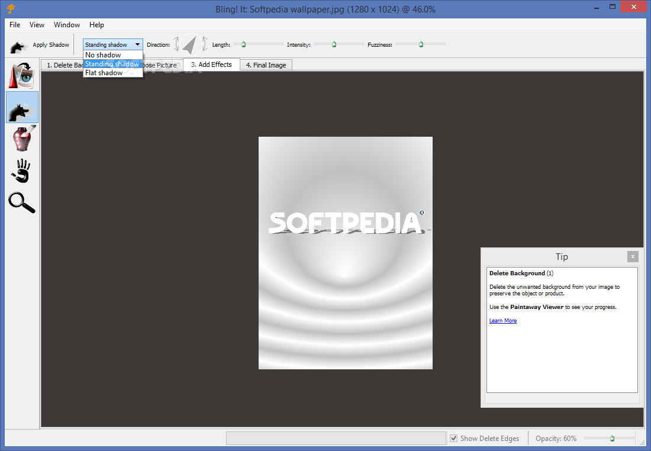Click the Learn More link in Tip panel
This screenshot has width=651, height=451.
coord(503,321)
